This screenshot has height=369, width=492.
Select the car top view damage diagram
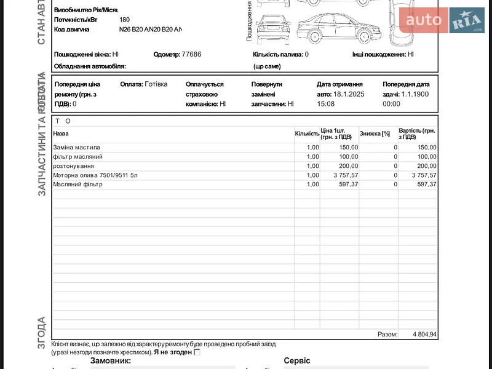(x=401, y=23)
